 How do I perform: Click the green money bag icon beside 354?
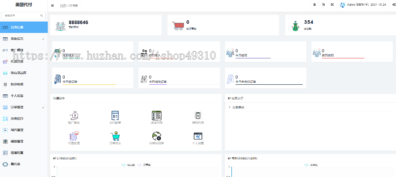[x=296, y=26]
